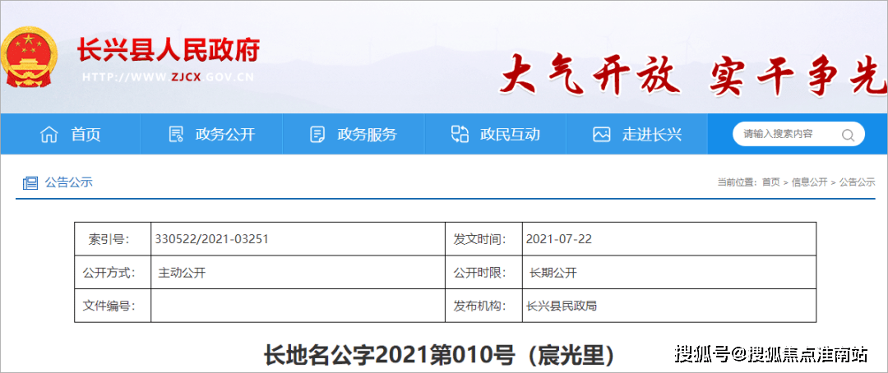Click the document icon beside 政务公开
The height and width of the screenshot is (373, 888).
(x=176, y=135)
